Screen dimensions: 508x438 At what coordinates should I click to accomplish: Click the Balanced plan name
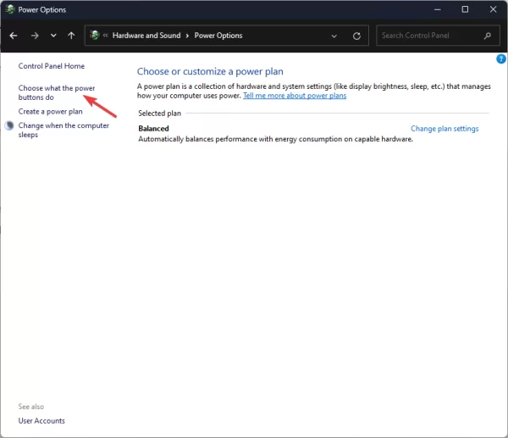(x=153, y=129)
